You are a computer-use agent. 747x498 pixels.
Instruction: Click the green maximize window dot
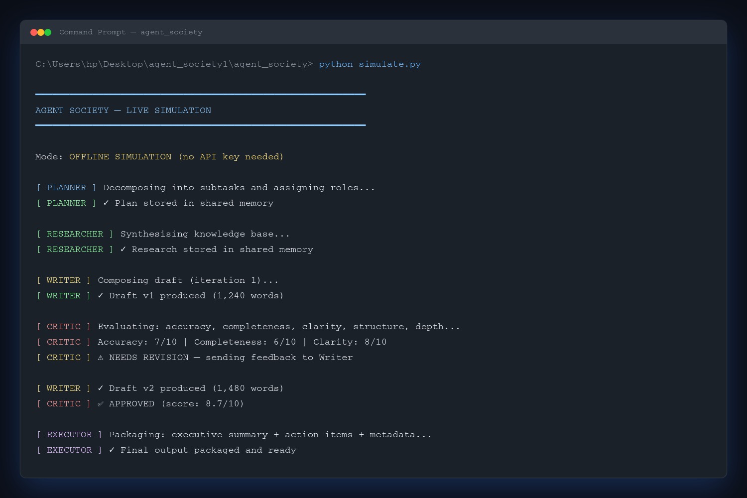coord(48,32)
